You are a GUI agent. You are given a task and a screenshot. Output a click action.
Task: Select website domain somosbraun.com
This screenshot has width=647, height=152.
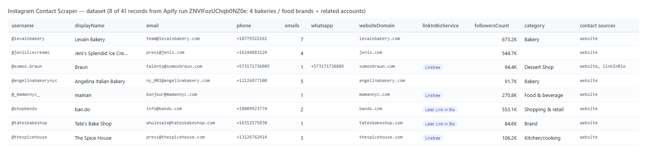[377, 67]
